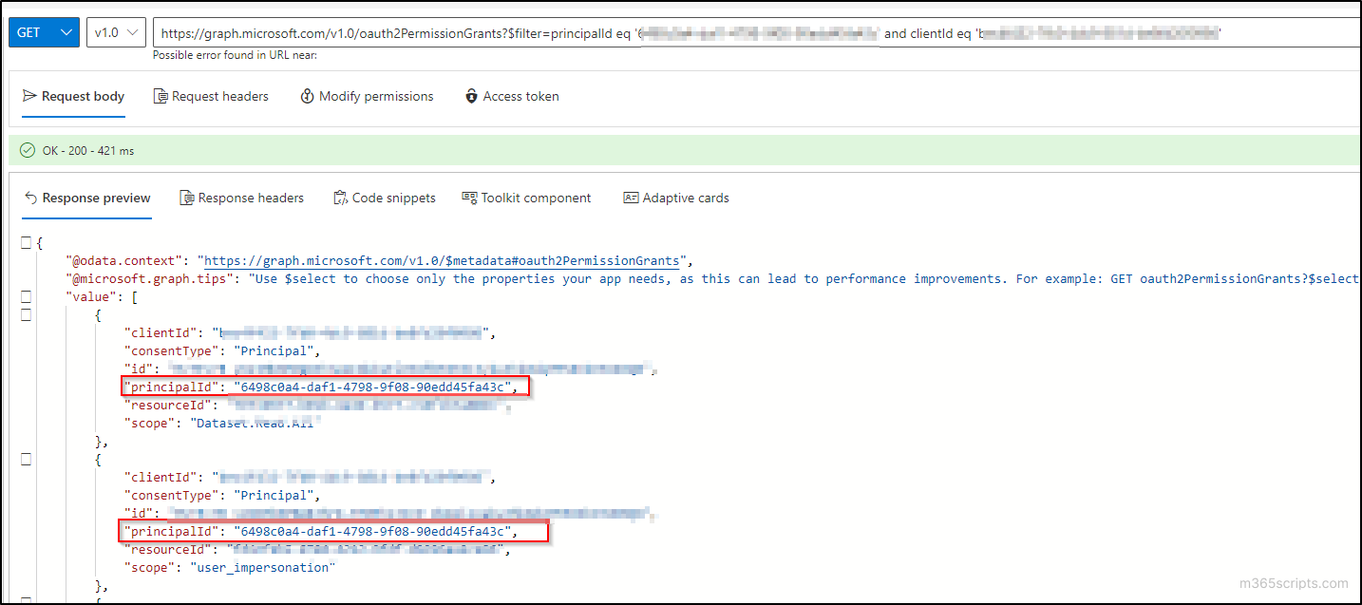Image resolution: width=1362 pixels, height=605 pixels.
Task: Check the checkbox beside the root JSON object
Action: point(26,241)
